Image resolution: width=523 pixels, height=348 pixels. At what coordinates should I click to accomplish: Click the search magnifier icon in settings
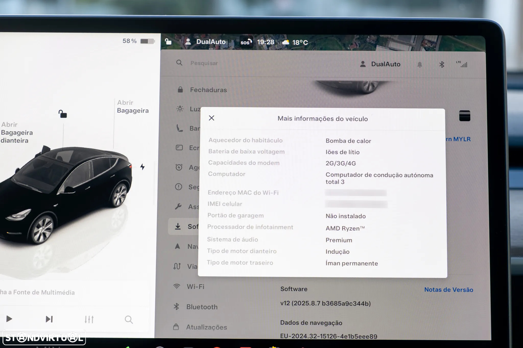click(179, 63)
